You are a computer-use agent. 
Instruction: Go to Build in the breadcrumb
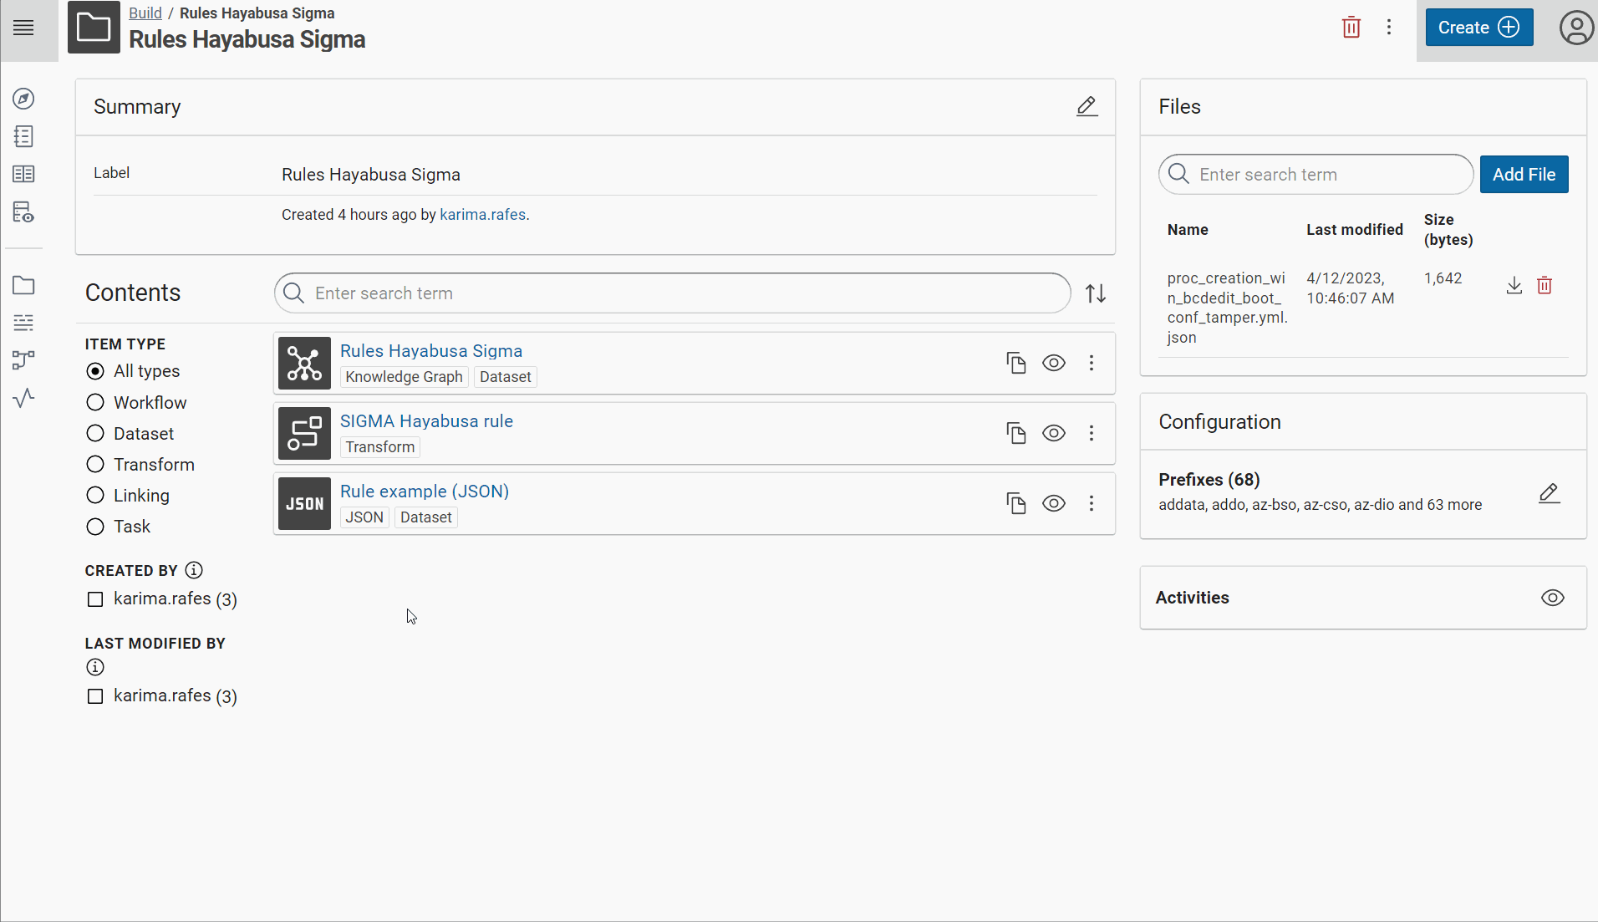click(145, 13)
